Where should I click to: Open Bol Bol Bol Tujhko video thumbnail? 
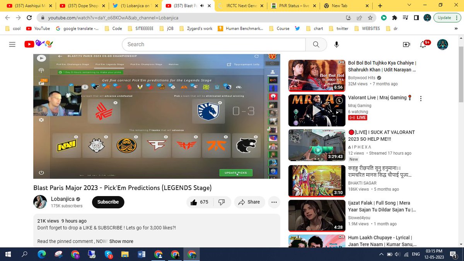tap(317, 75)
